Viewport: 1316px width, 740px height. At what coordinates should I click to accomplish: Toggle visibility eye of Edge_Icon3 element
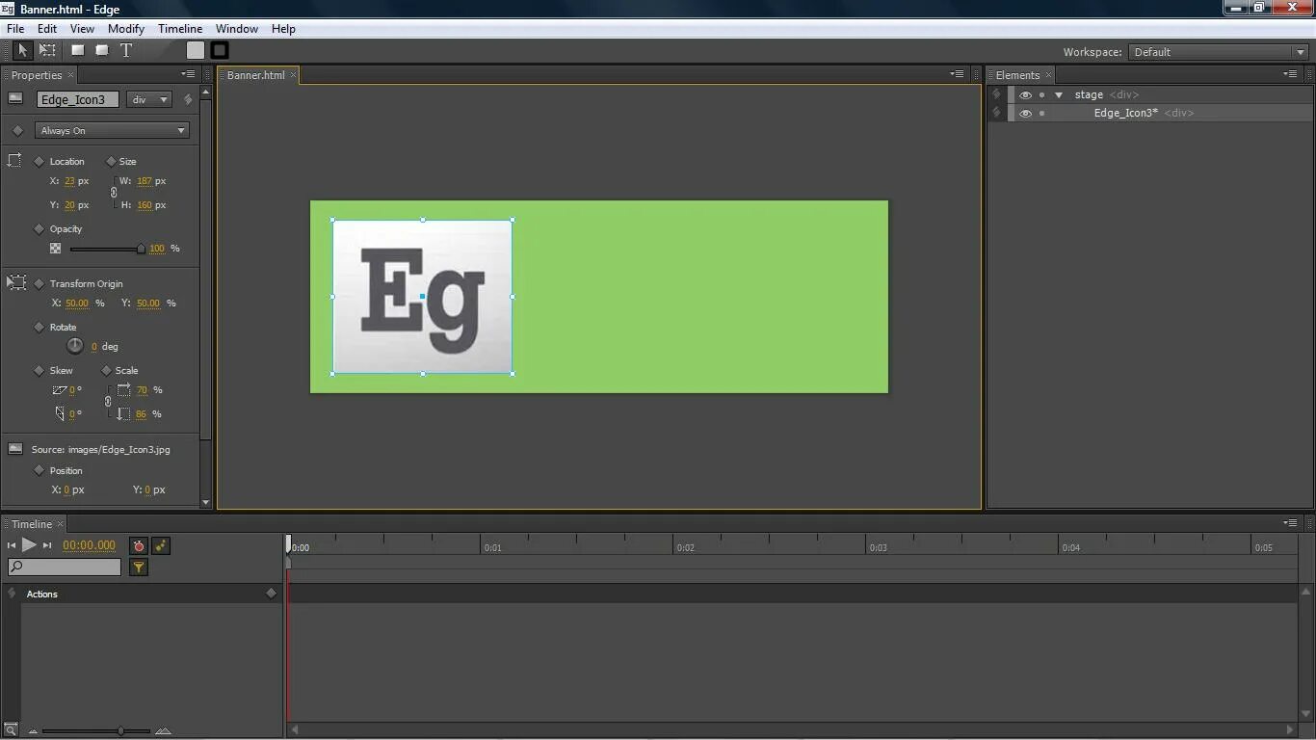[x=1025, y=113]
